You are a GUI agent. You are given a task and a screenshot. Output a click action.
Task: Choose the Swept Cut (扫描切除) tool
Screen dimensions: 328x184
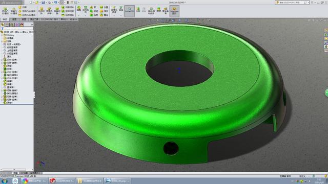point(68,7)
